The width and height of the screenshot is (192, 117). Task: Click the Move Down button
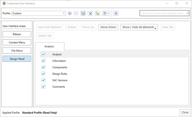(108, 27)
